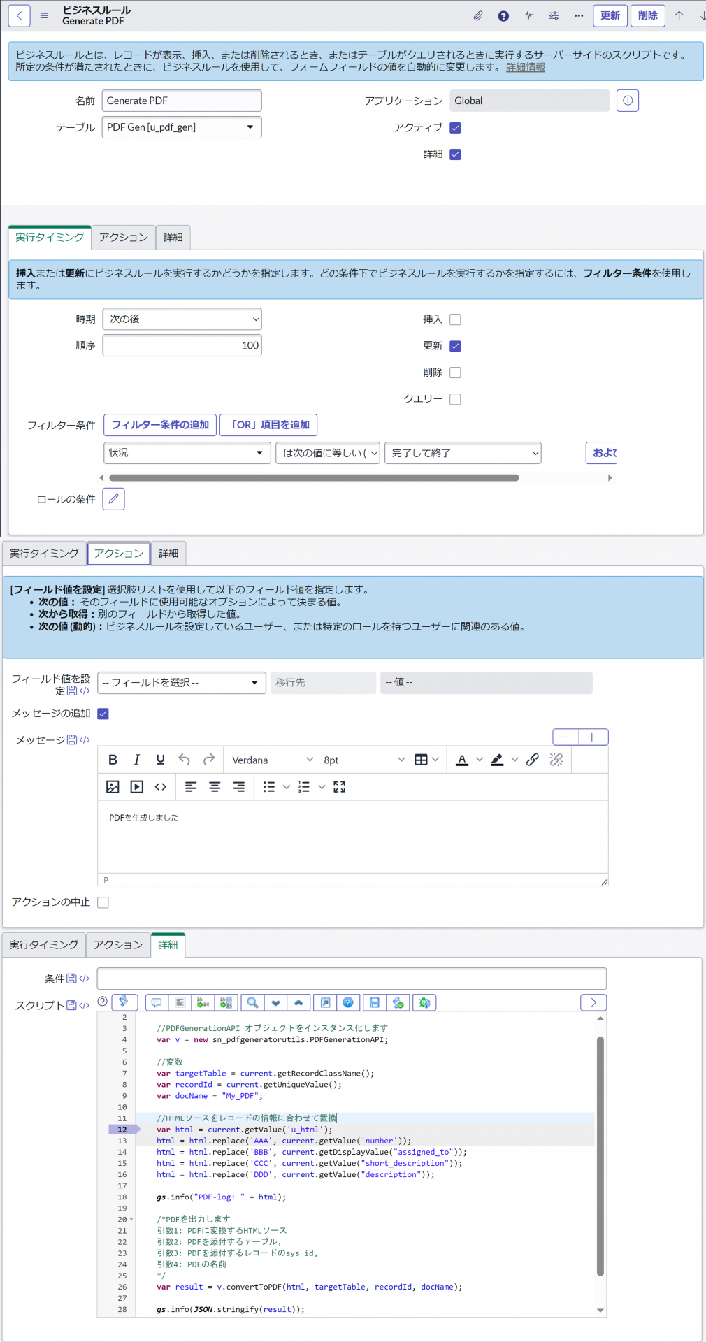Open the highlight background color picker
The width and height of the screenshot is (706, 1342).
click(497, 760)
